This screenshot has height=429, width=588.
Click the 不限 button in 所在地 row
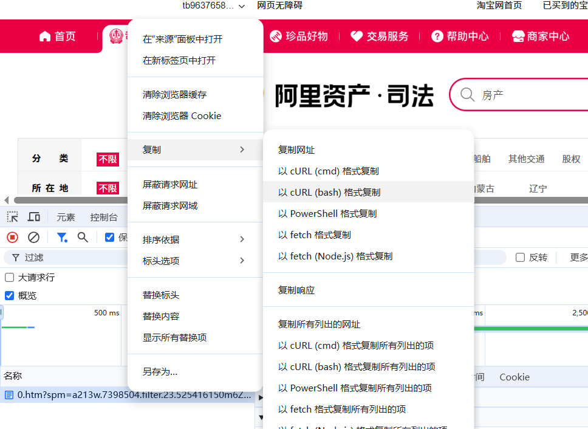click(108, 188)
